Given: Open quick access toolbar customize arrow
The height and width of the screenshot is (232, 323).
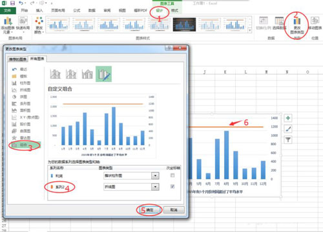Looking at the screenshot, I should tap(52, 3).
